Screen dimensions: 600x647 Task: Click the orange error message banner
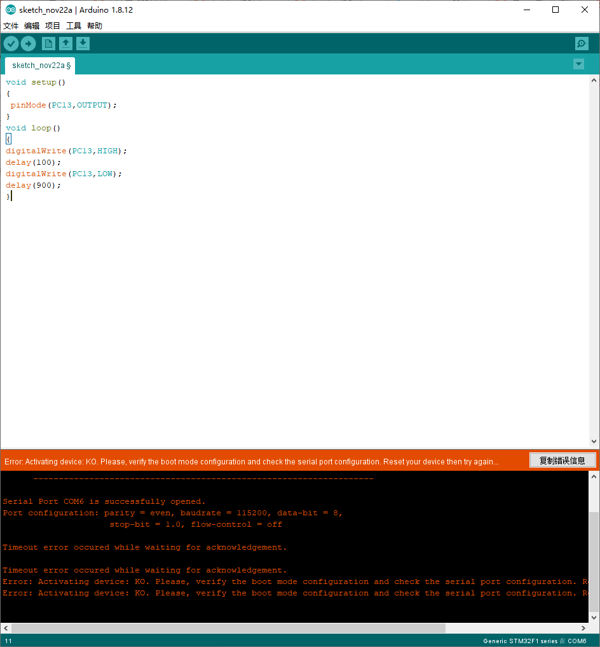[x=254, y=459]
